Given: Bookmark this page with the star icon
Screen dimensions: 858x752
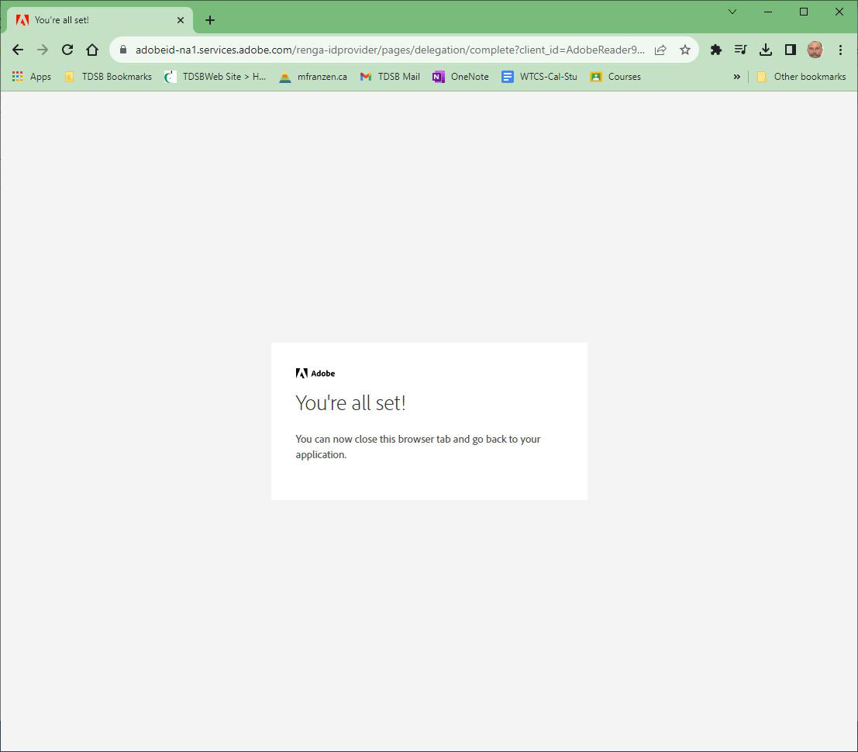Looking at the screenshot, I should (685, 50).
